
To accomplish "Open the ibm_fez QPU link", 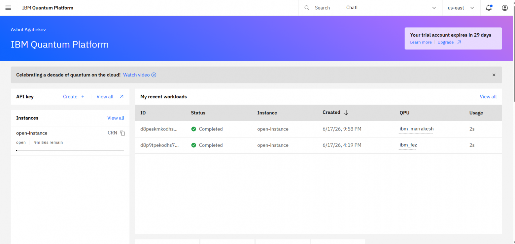I will click(408, 145).
